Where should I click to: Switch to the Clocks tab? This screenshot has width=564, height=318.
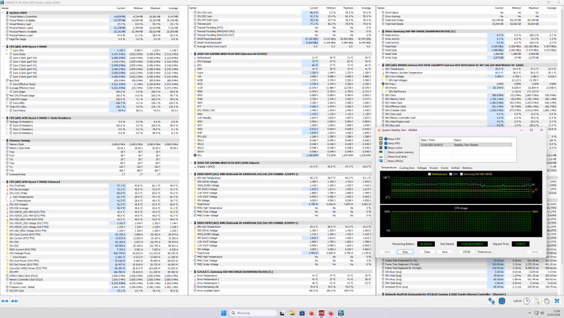click(x=444, y=168)
